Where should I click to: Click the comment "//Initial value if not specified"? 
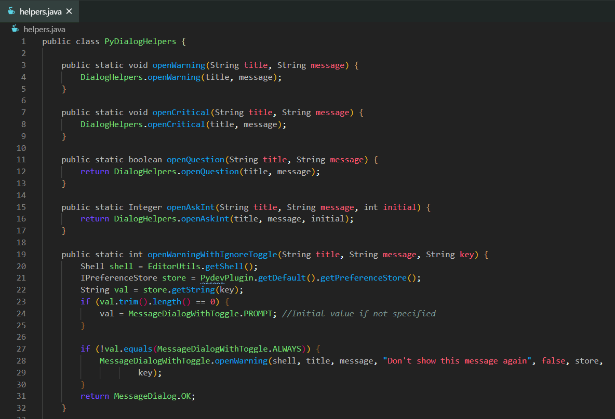pyautogui.click(x=359, y=314)
